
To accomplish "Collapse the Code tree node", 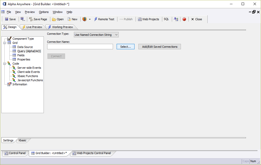I will (x=5, y=64).
